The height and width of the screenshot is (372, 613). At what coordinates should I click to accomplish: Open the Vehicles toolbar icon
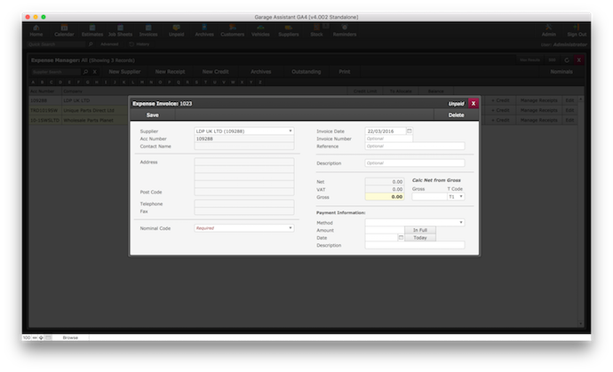pyautogui.click(x=260, y=30)
